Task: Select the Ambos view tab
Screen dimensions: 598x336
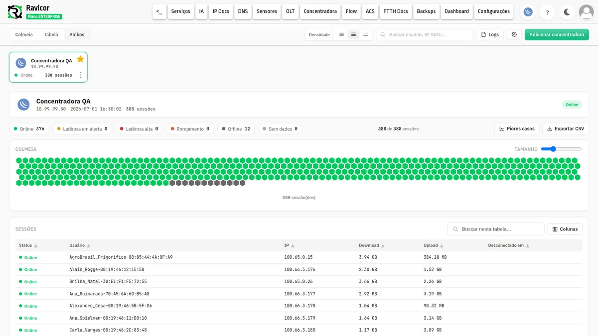Action: 77,35
